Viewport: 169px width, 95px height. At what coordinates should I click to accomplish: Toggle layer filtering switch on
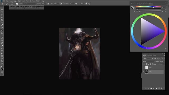tap(164, 58)
